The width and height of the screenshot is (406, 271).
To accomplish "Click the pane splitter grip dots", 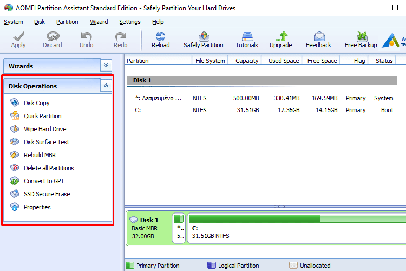I will tap(279, 207).
